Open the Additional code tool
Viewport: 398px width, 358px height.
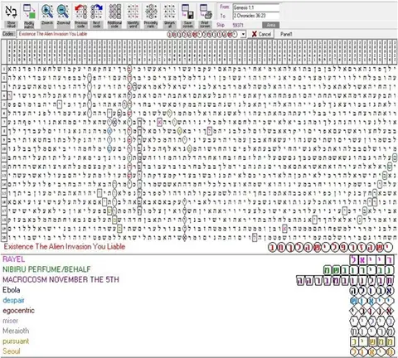point(114,12)
